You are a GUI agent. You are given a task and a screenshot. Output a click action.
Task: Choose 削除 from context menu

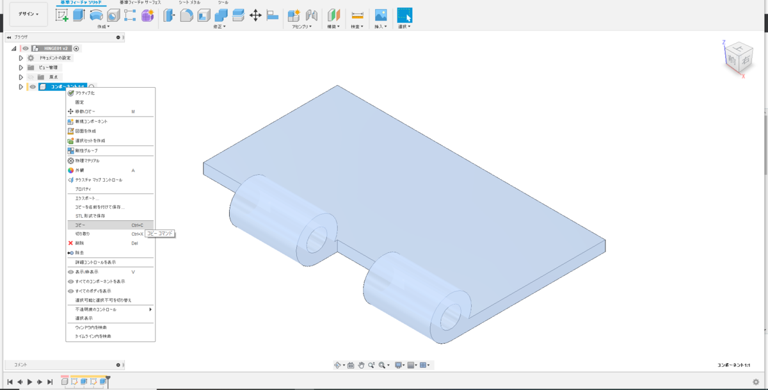(111, 243)
